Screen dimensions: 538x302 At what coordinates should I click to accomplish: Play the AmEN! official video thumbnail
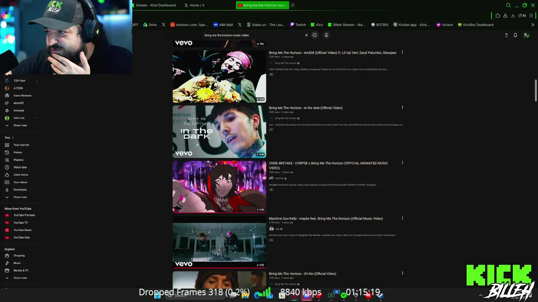coord(219,76)
